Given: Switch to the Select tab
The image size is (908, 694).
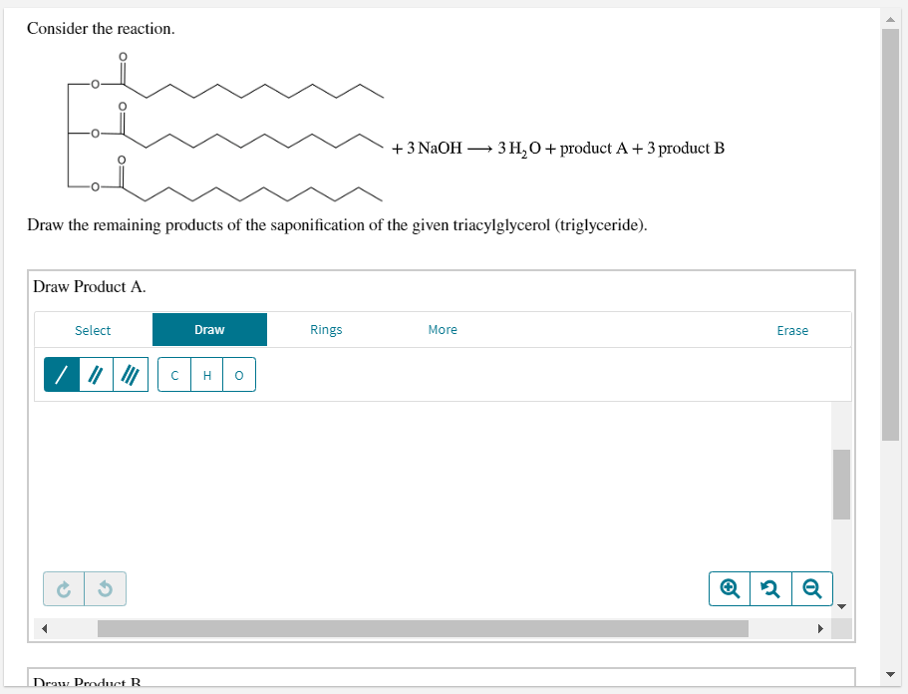Looking at the screenshot, I should coord(93,329).
